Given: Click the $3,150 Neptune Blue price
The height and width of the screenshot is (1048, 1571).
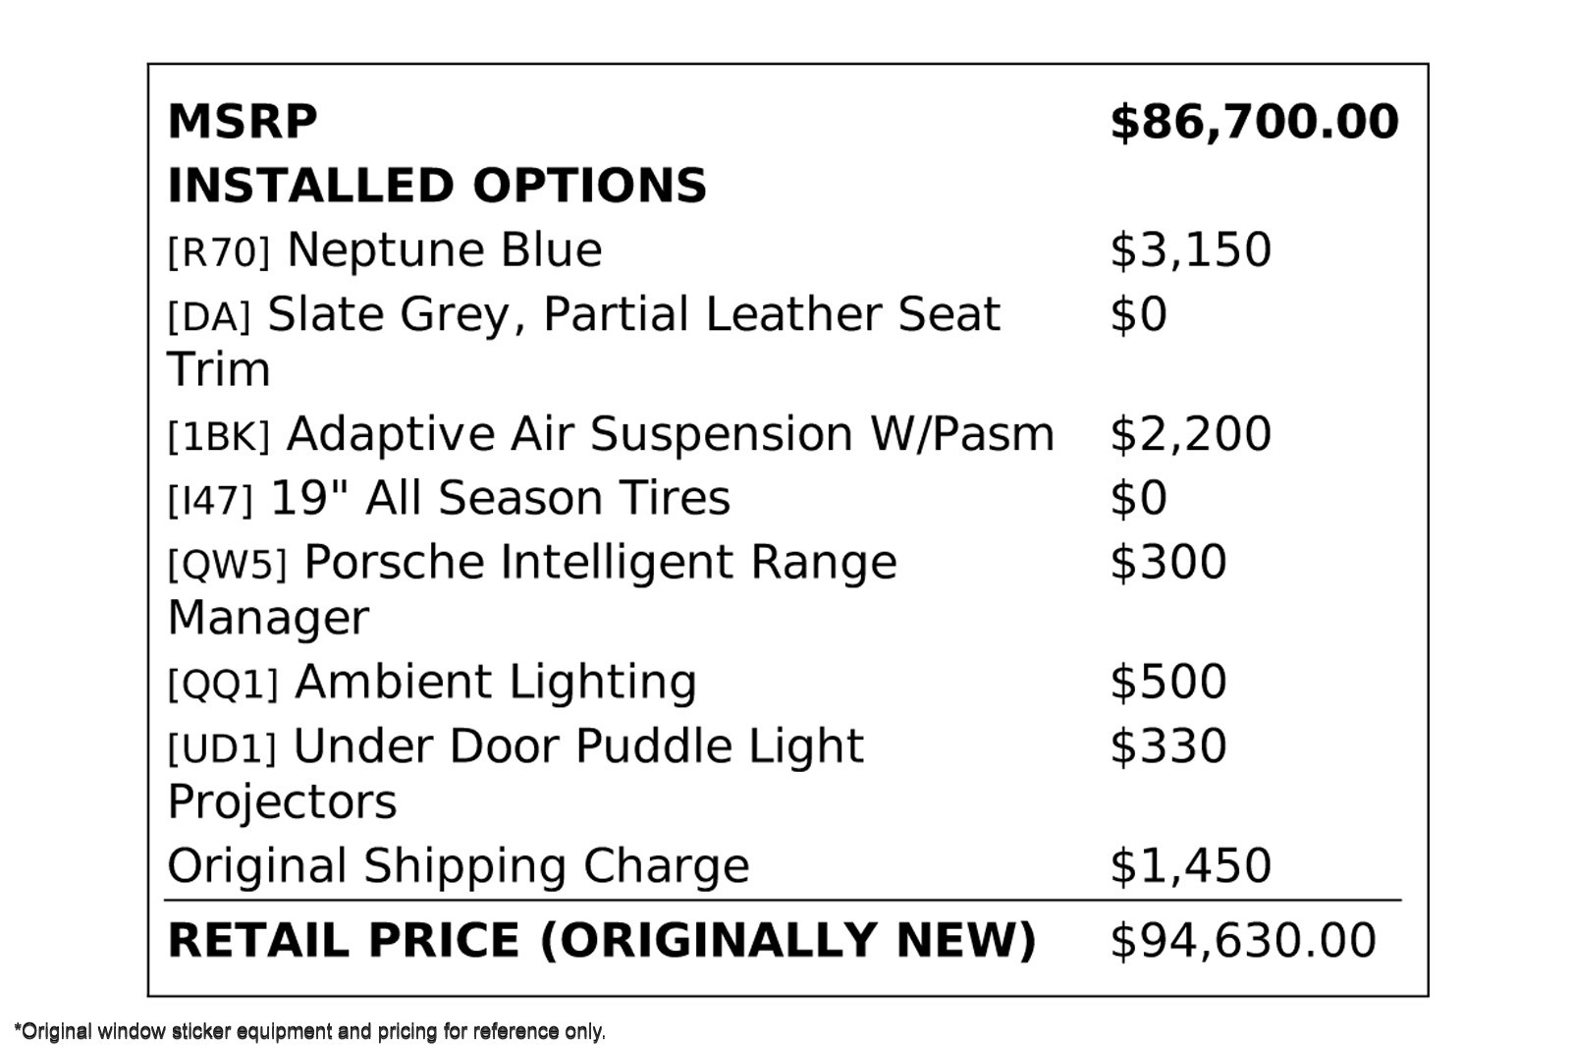Looking at the screenshot, I should 1190,249.
